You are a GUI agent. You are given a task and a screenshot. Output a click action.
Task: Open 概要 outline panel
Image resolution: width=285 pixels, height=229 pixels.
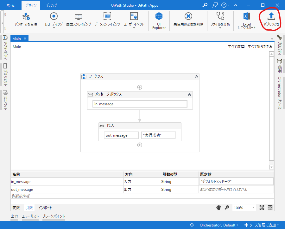click(x=279, y=66)
